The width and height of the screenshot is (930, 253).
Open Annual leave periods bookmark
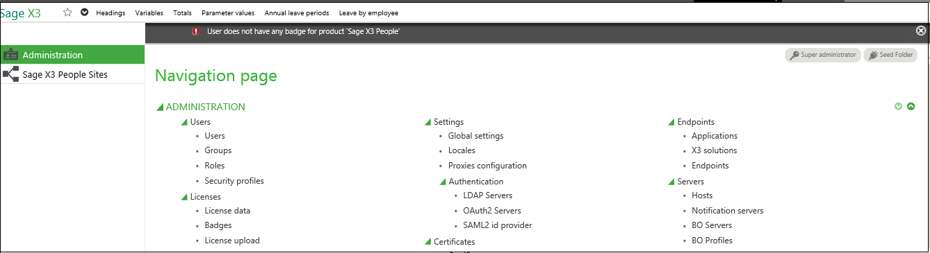(x=297, y=13)
